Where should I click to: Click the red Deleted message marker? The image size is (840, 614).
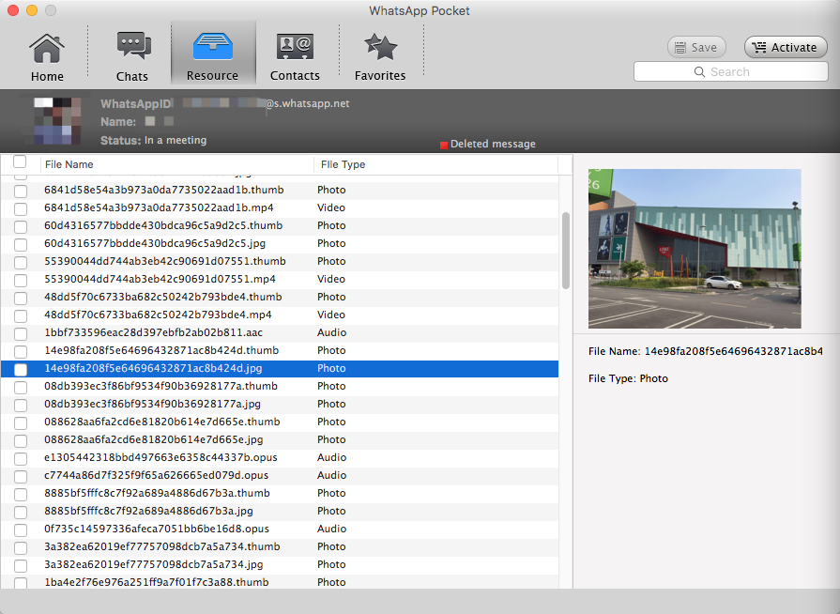[444, 145]
